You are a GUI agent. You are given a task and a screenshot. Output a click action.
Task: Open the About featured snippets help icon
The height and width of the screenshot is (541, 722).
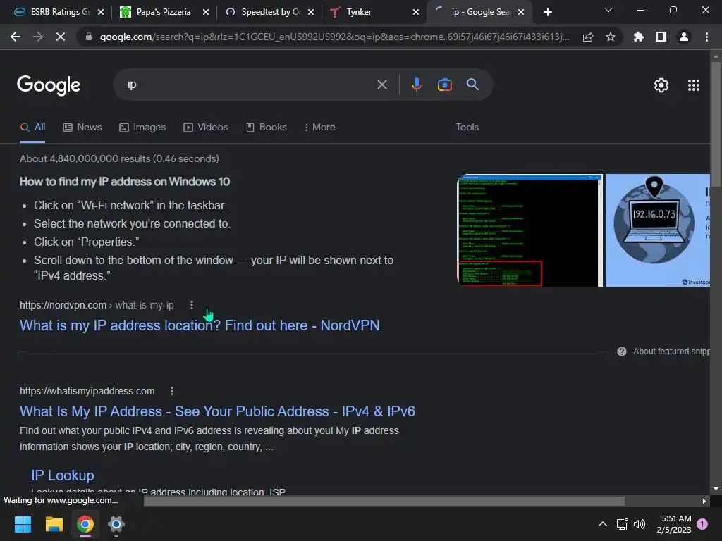[622, 352]
